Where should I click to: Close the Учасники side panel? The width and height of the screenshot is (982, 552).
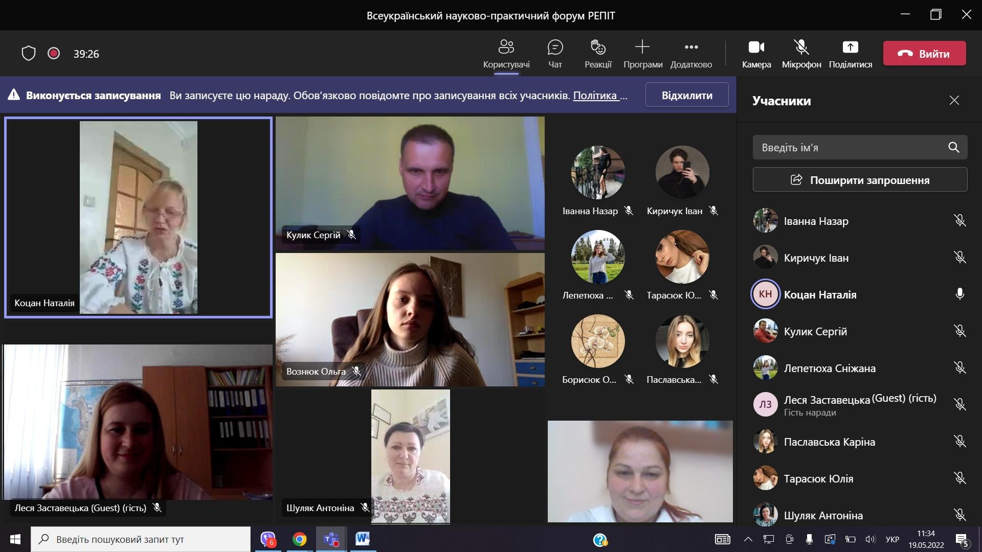click(x=954, y=100)
